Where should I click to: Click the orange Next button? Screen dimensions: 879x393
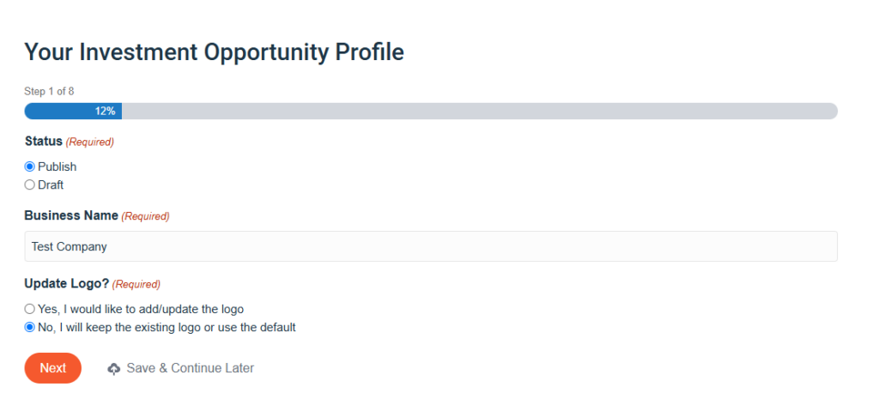tap(52, 368)
